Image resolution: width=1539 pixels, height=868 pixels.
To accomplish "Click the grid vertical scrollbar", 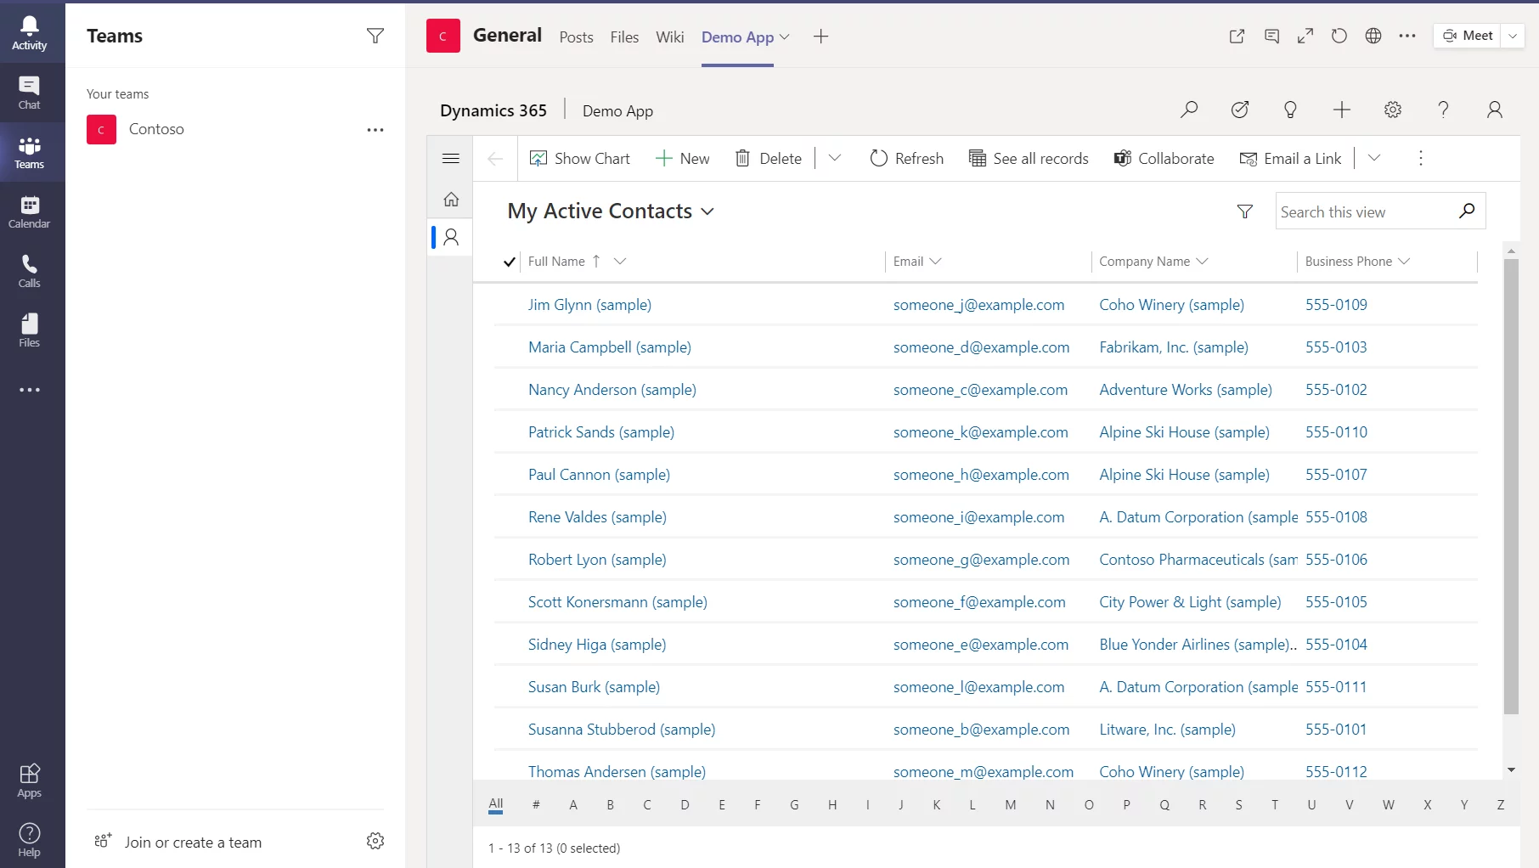I will (x=1511, y=486).
